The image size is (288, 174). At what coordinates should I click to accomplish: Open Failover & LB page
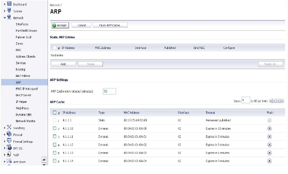click(23, 37)
